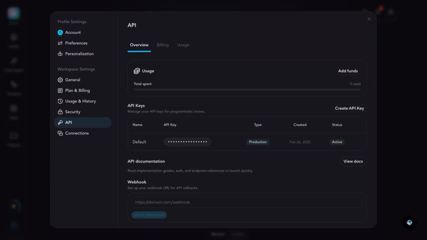Click the masked Default API key field

point(187,142)
